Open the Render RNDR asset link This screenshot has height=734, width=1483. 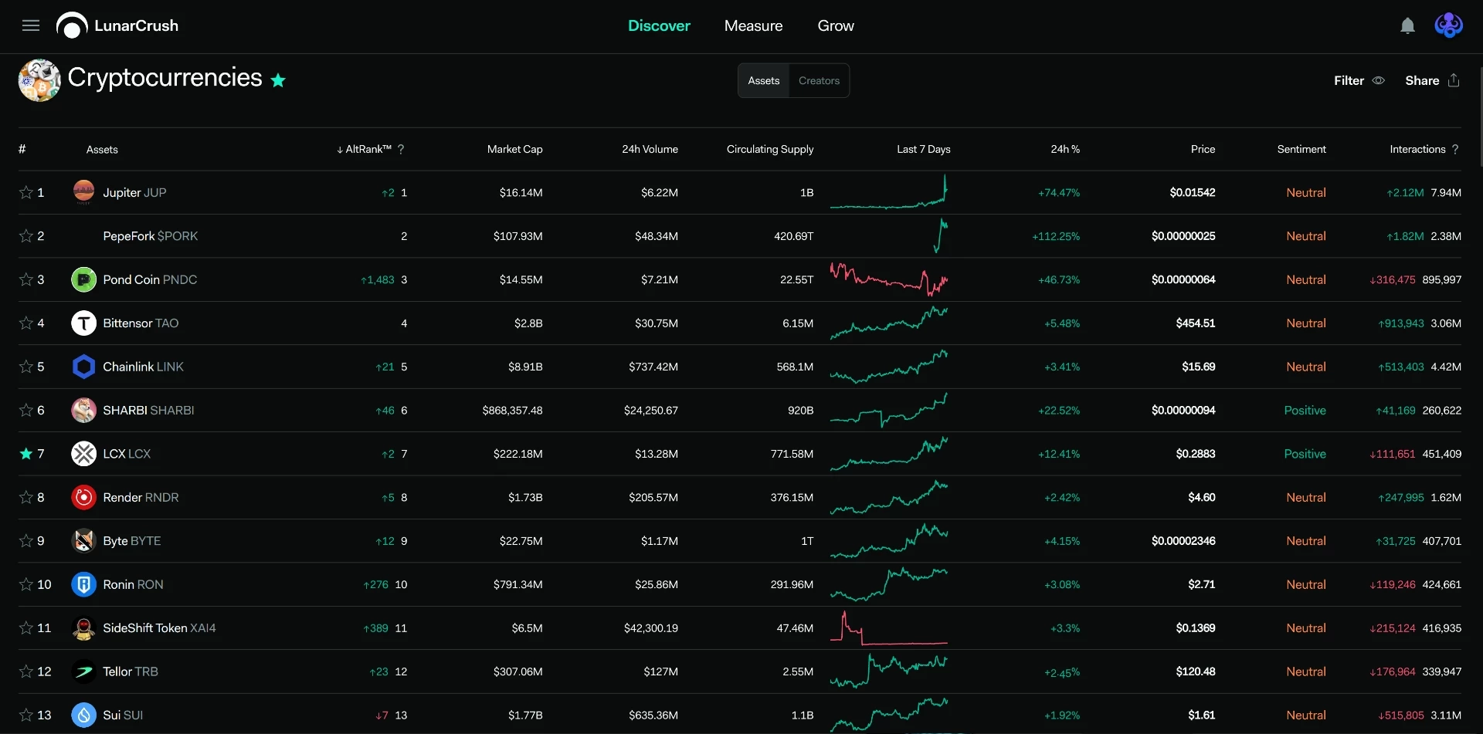[x=141, y=498]
